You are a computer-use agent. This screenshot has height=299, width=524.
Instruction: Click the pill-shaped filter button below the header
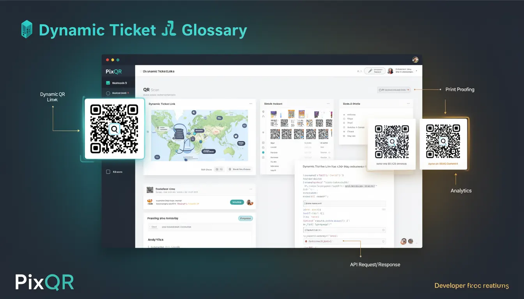tap(394, 90)
